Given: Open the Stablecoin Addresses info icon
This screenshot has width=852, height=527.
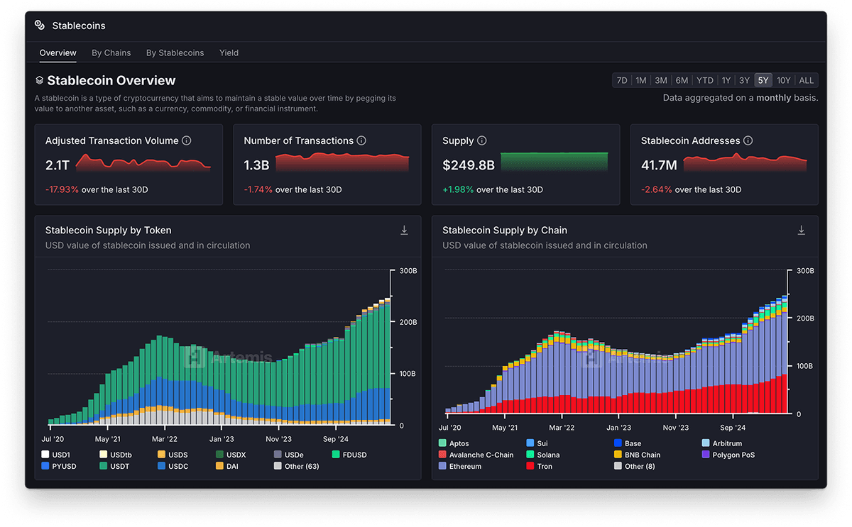Looking at the screenshot, I should point(748,140).
